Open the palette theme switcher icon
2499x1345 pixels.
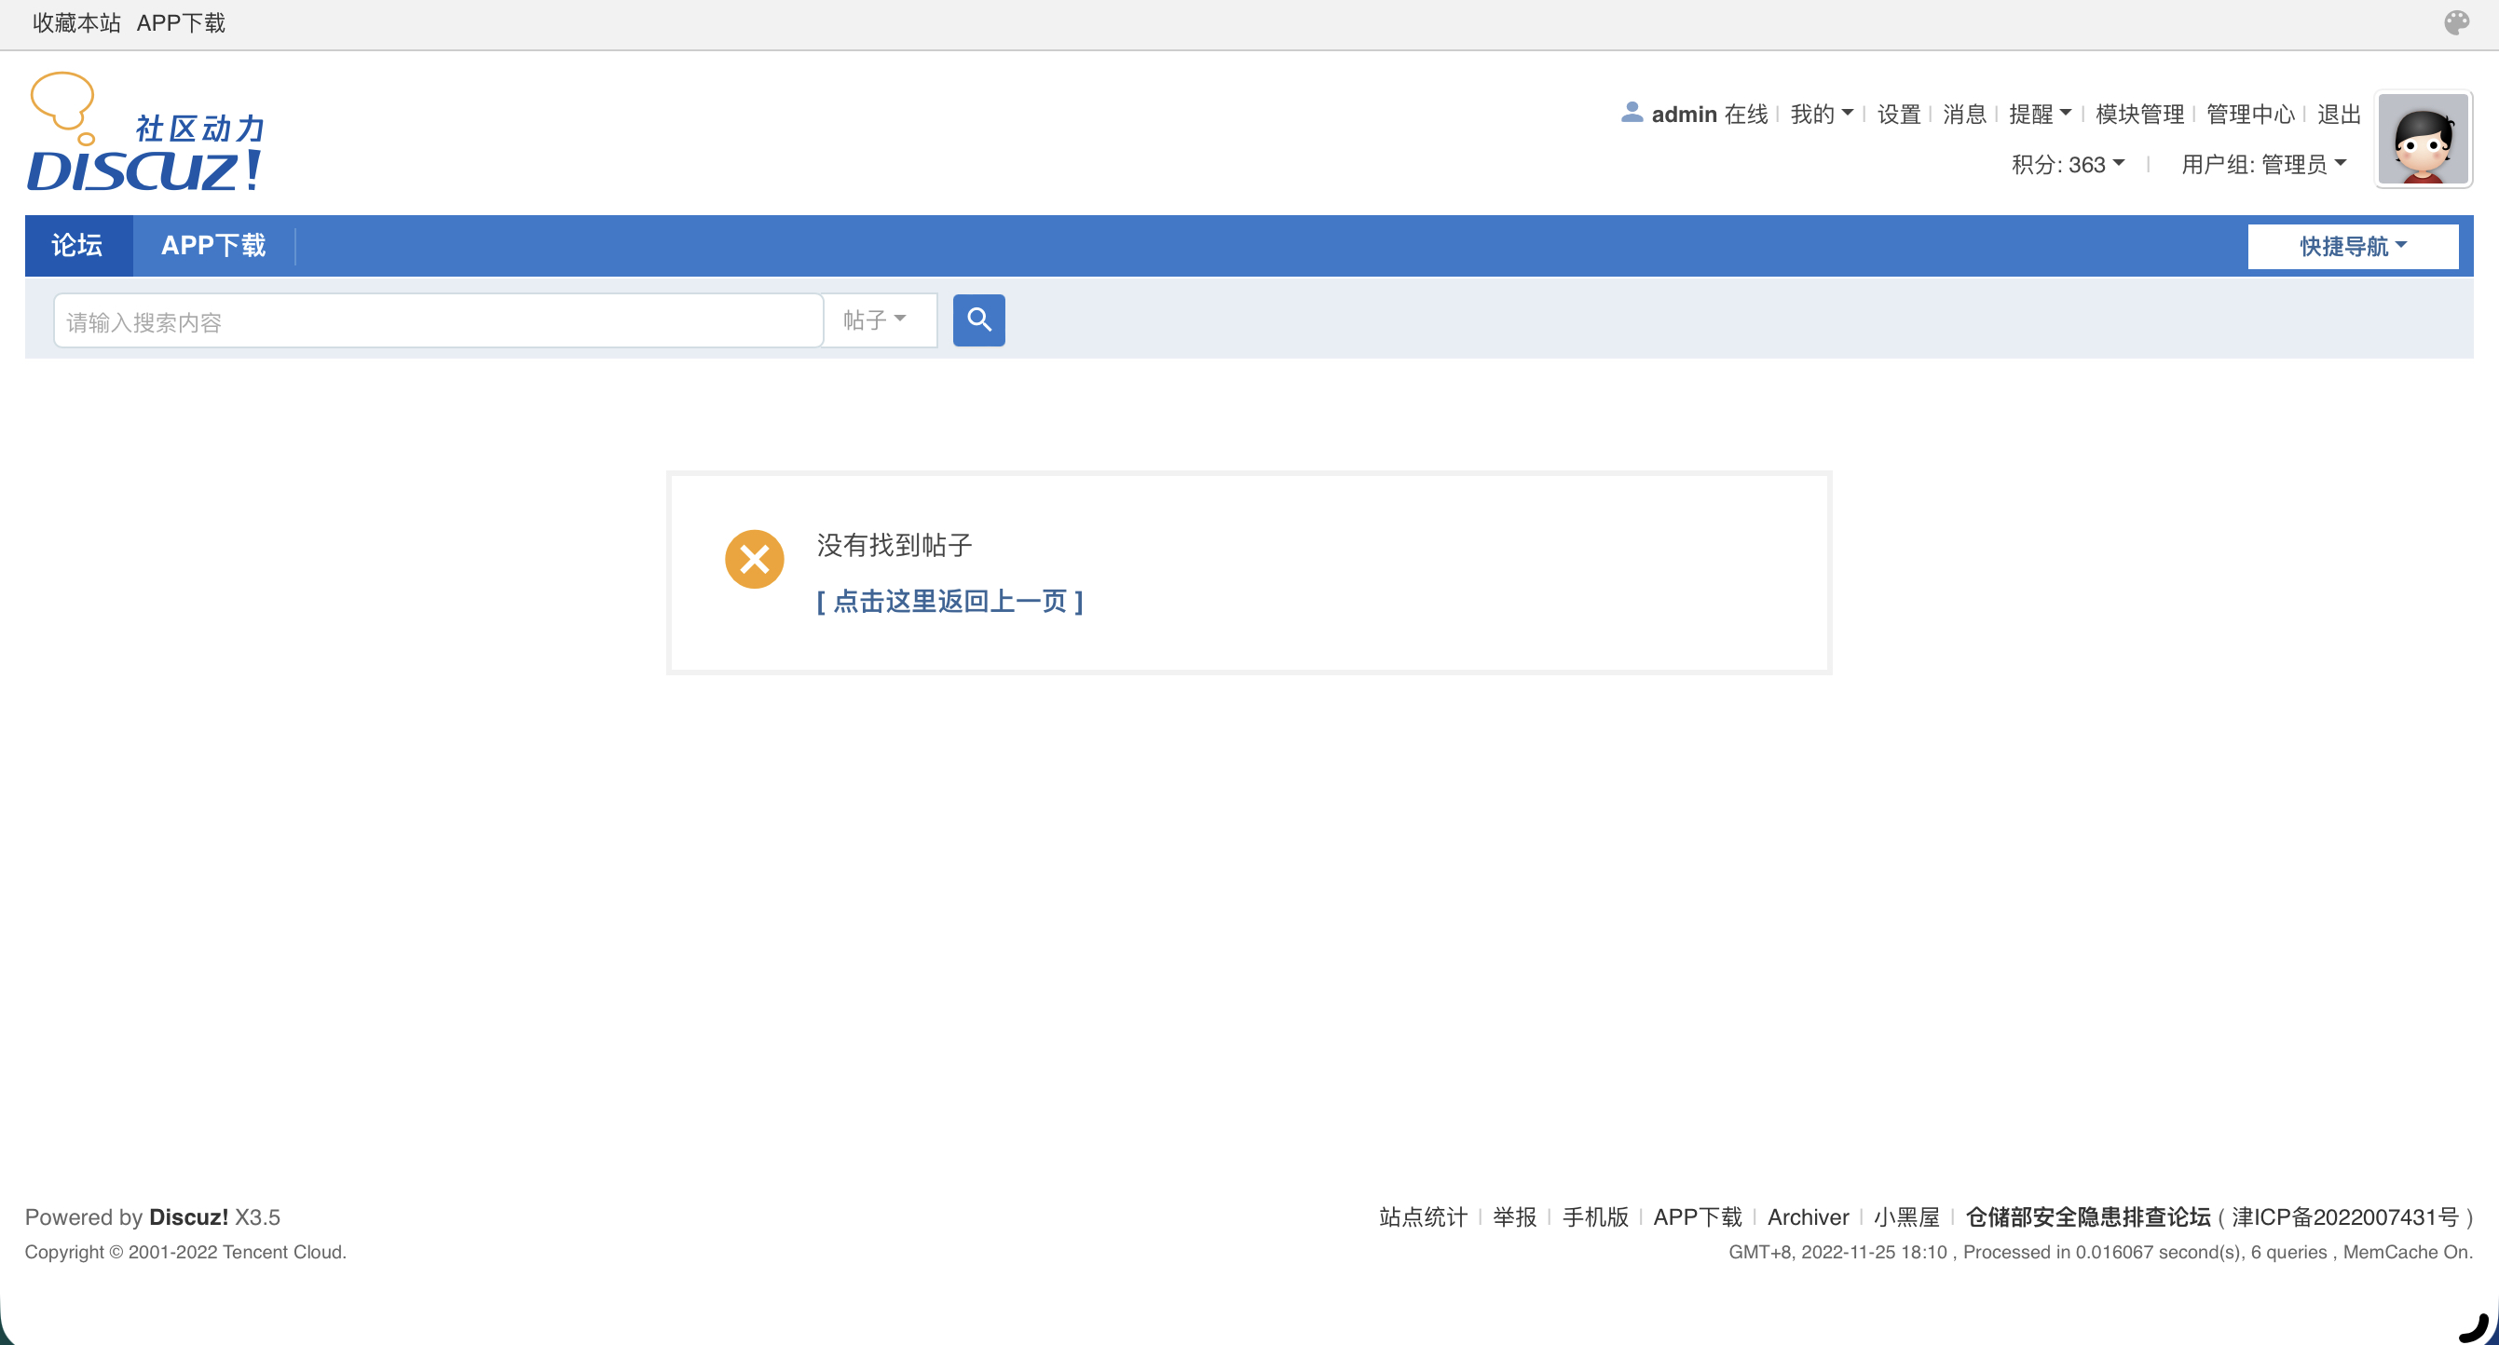tap(2456, 22)
